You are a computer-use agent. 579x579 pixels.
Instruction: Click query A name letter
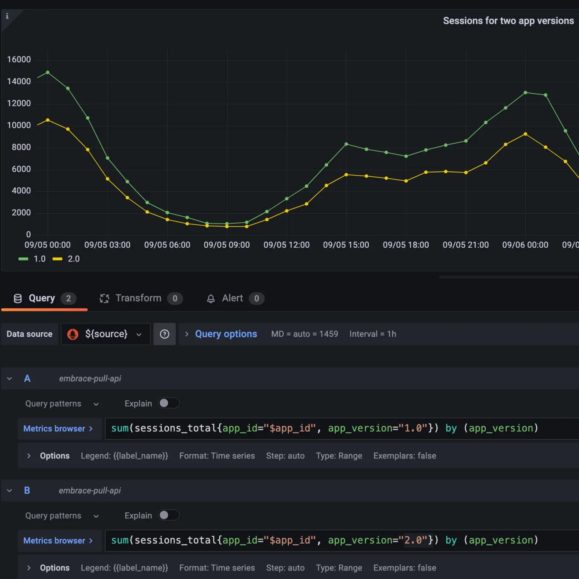click(27, 378)
